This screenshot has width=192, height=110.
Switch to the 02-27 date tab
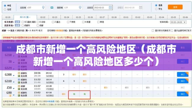(x=102, y=17)
